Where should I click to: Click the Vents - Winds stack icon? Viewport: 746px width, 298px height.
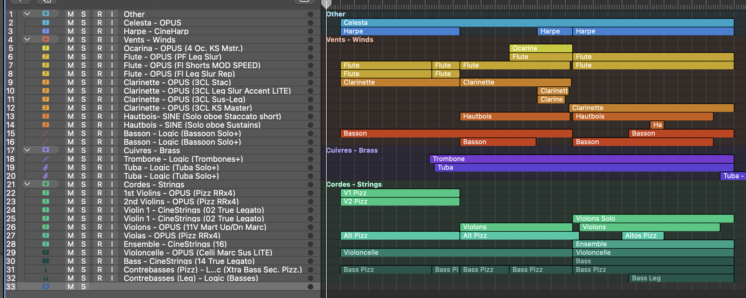[45, 39]
